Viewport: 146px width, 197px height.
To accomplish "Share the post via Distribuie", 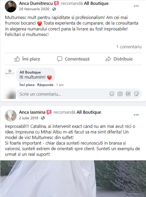I will 119,59.
